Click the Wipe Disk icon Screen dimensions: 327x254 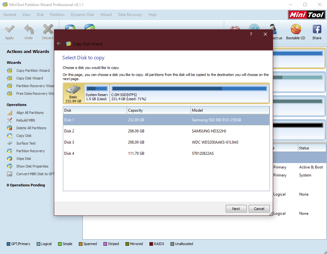[x=10, y=159]
